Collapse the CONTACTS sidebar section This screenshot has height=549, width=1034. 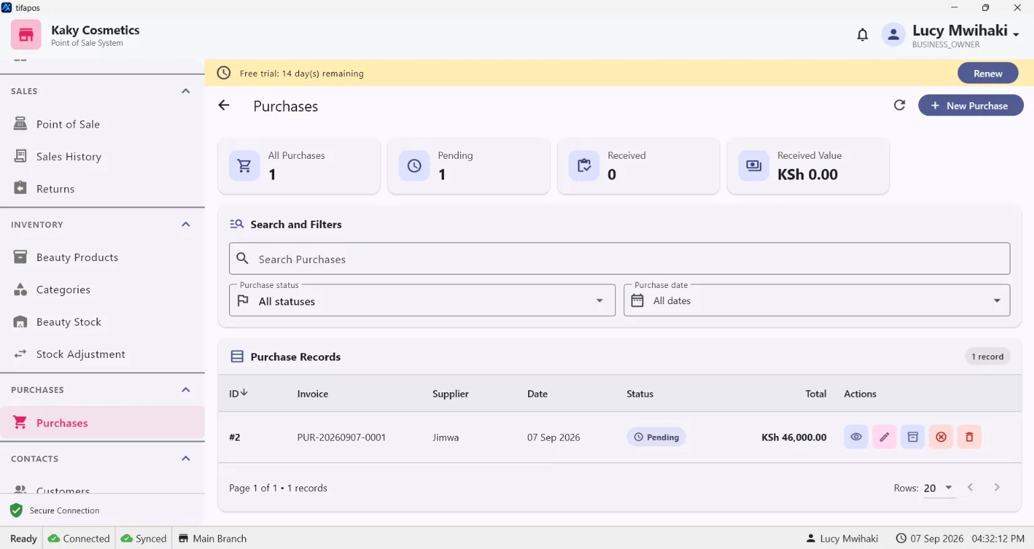coord(186,459)
